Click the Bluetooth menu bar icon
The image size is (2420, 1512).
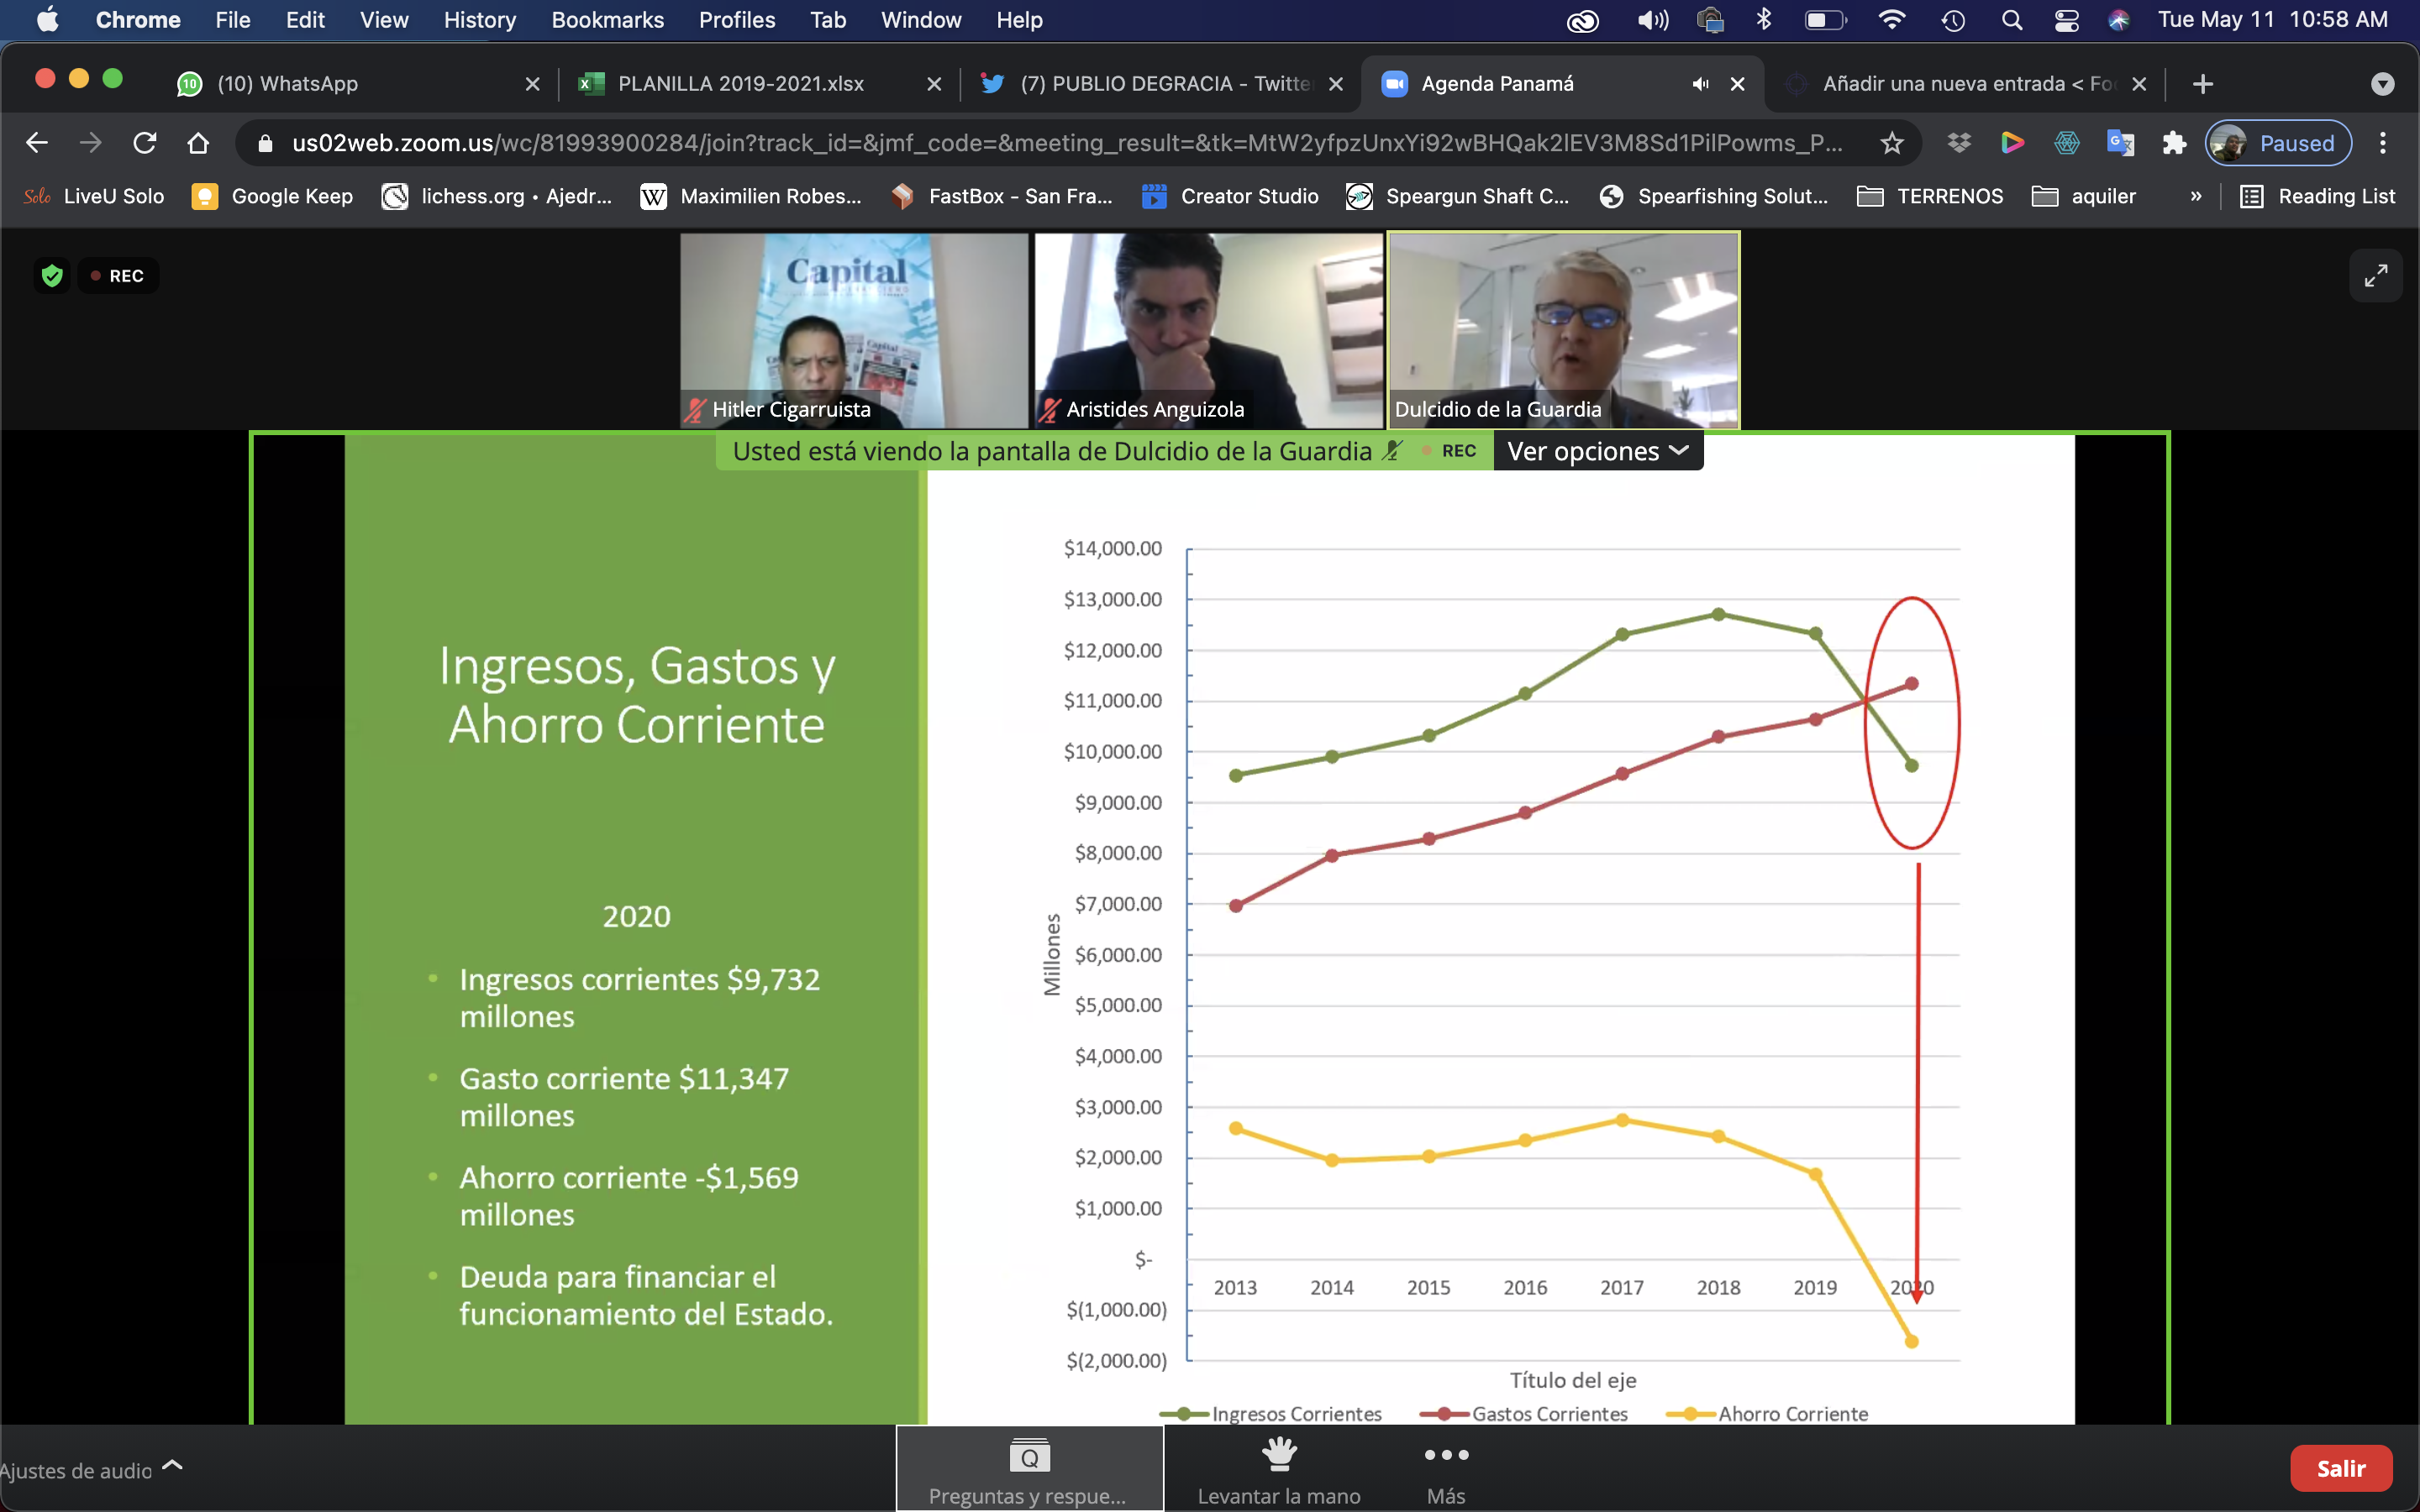tap(1764, 20)
